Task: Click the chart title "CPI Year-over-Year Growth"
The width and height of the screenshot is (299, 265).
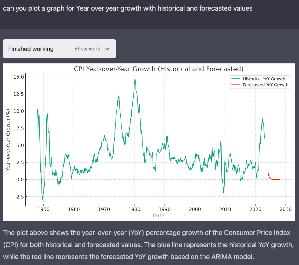Action: coord(159,69)
